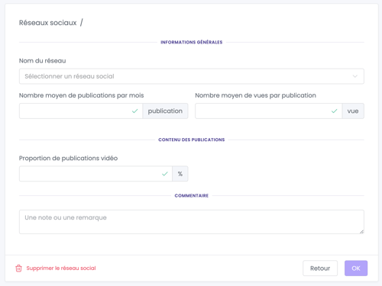
Task: Click green checkmark in video proportion field
Action: (165, 174)
